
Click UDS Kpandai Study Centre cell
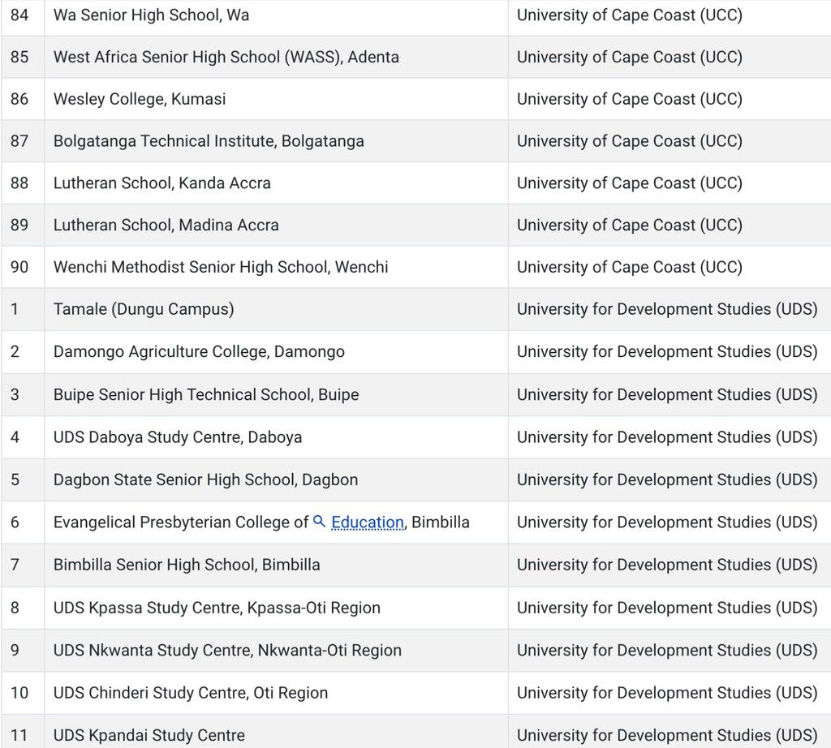tap(149, 735)
